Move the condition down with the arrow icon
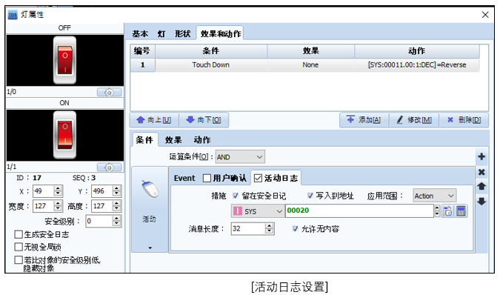Screen dimensions: 500x295 (x=481, y=202)
